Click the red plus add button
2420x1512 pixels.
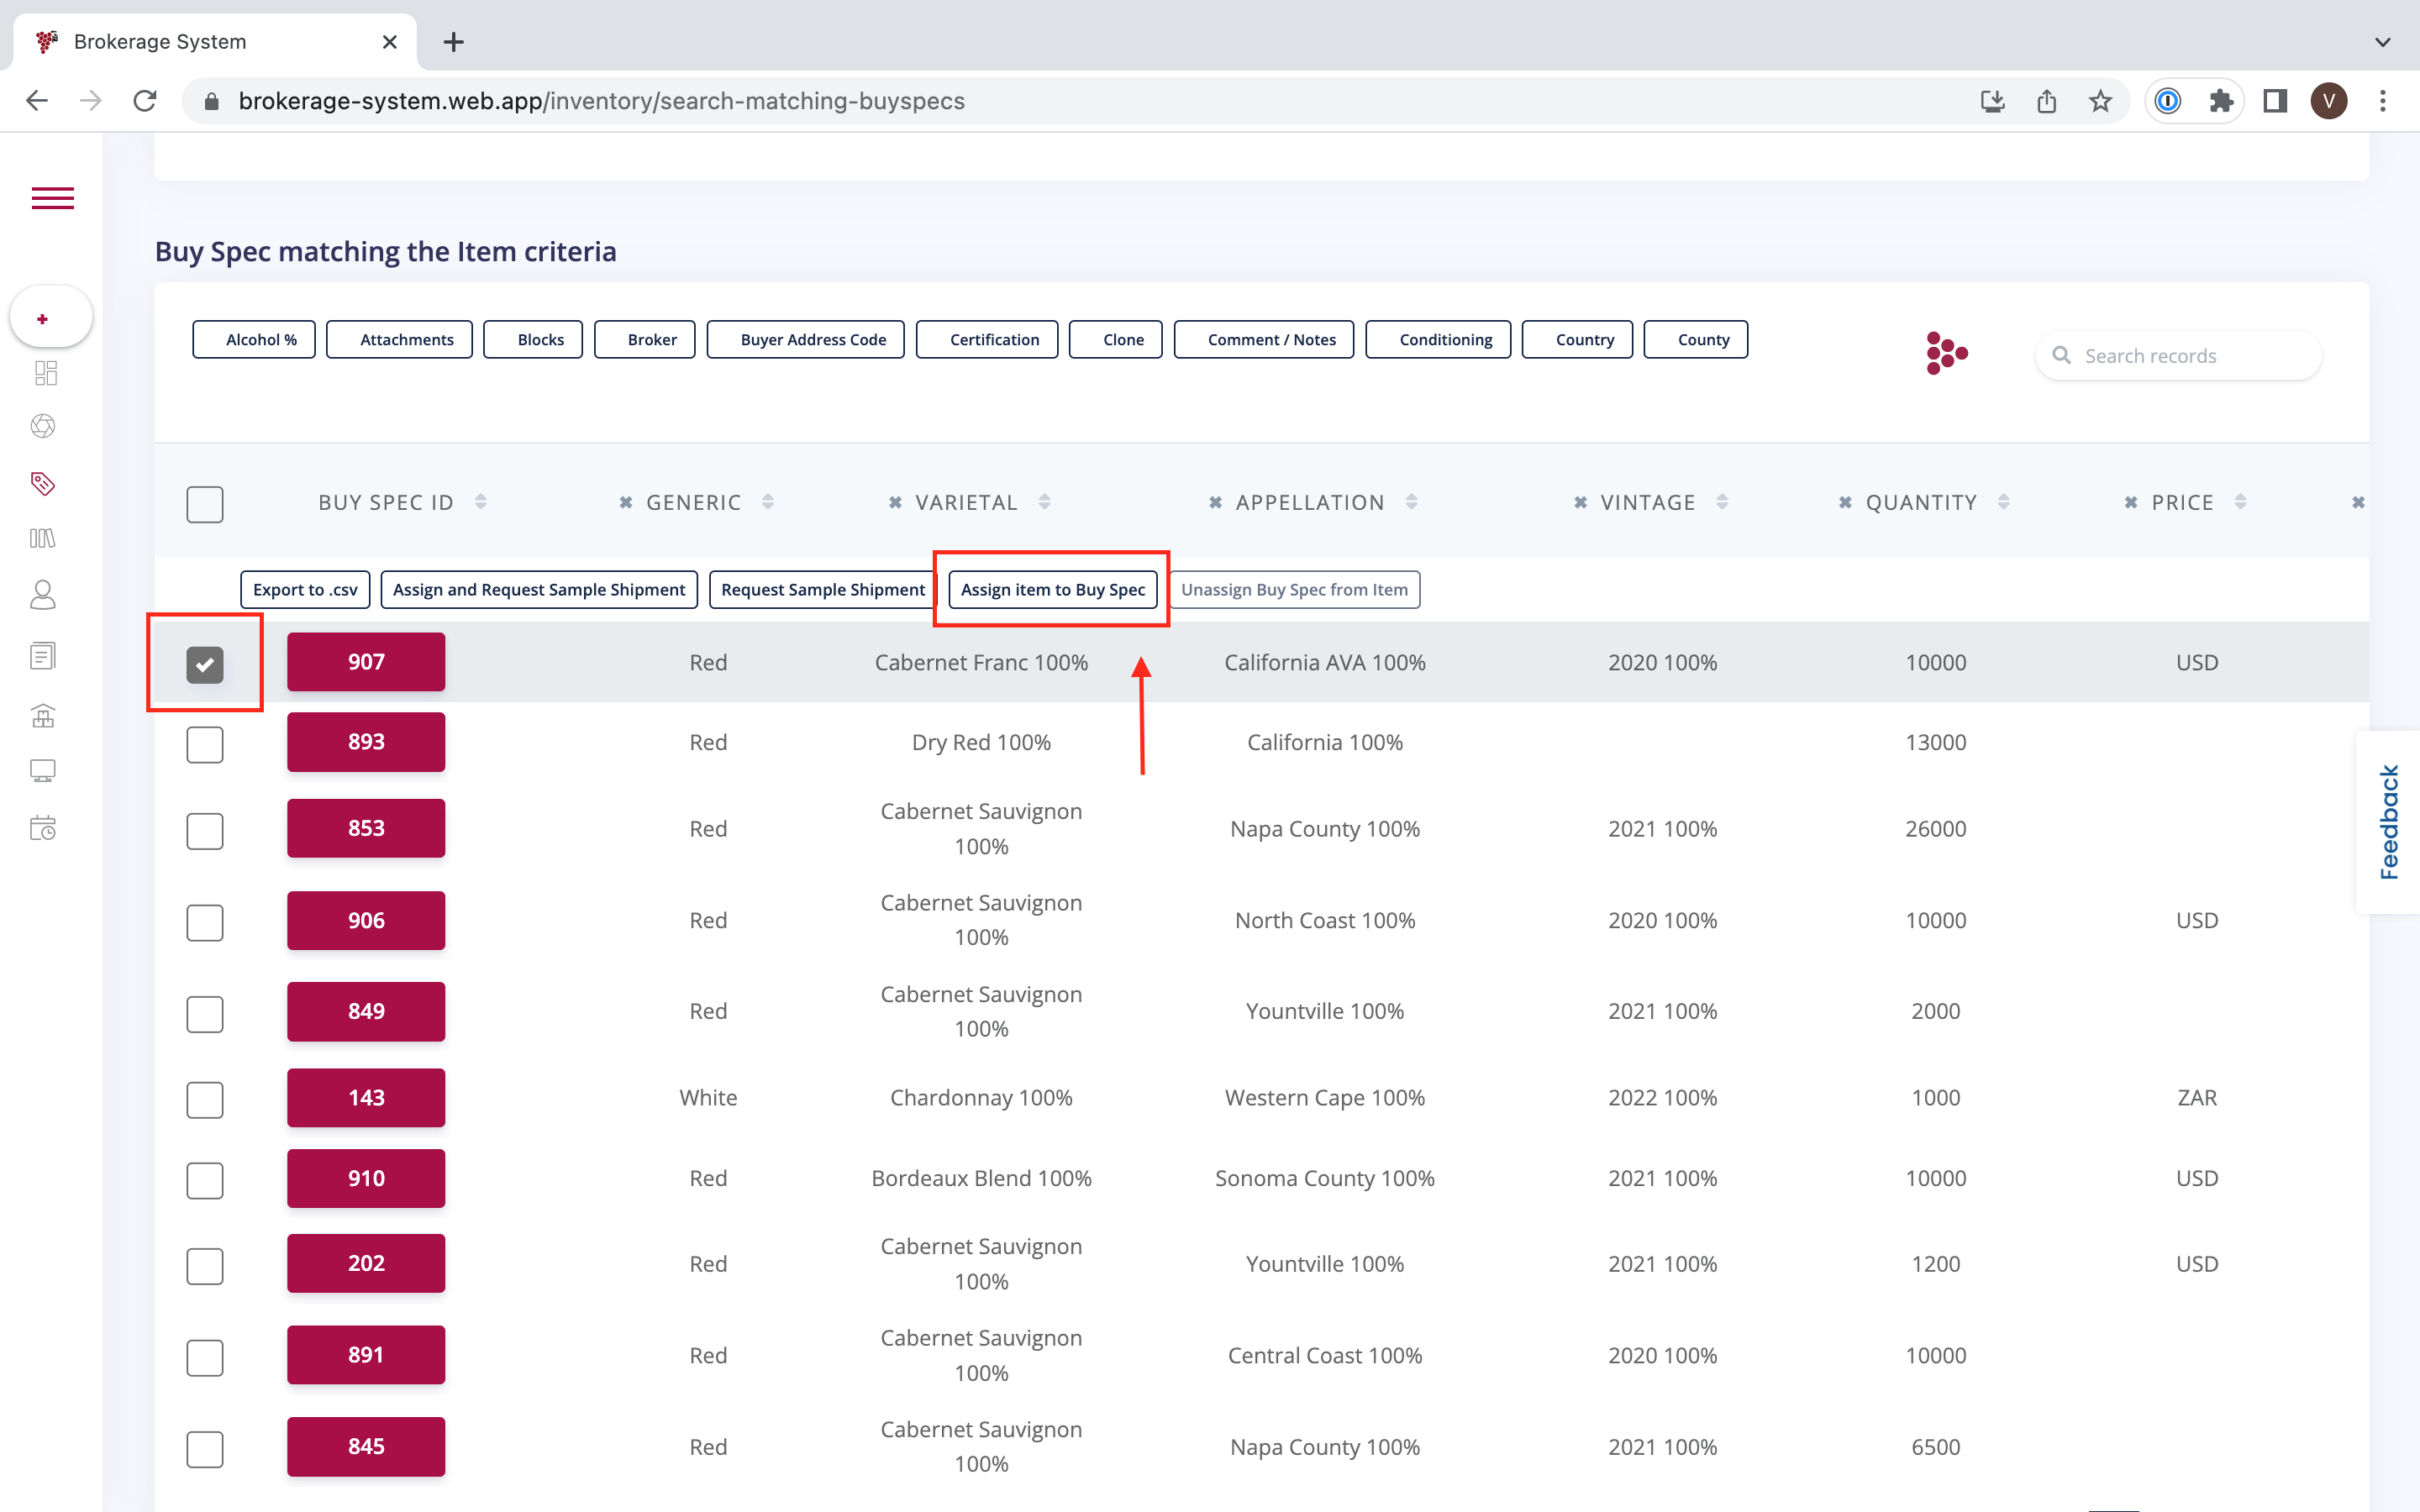42,319
